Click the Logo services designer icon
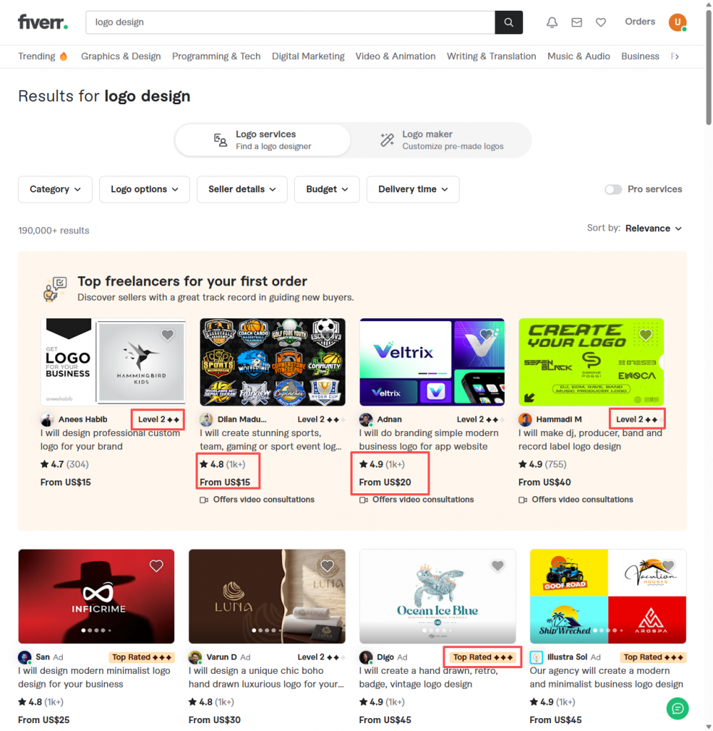 coord(220,140)
